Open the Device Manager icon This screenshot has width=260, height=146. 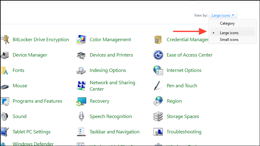(x=5, y=55)
